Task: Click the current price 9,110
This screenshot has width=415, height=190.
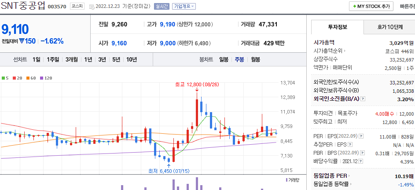Action: point(15,29)
